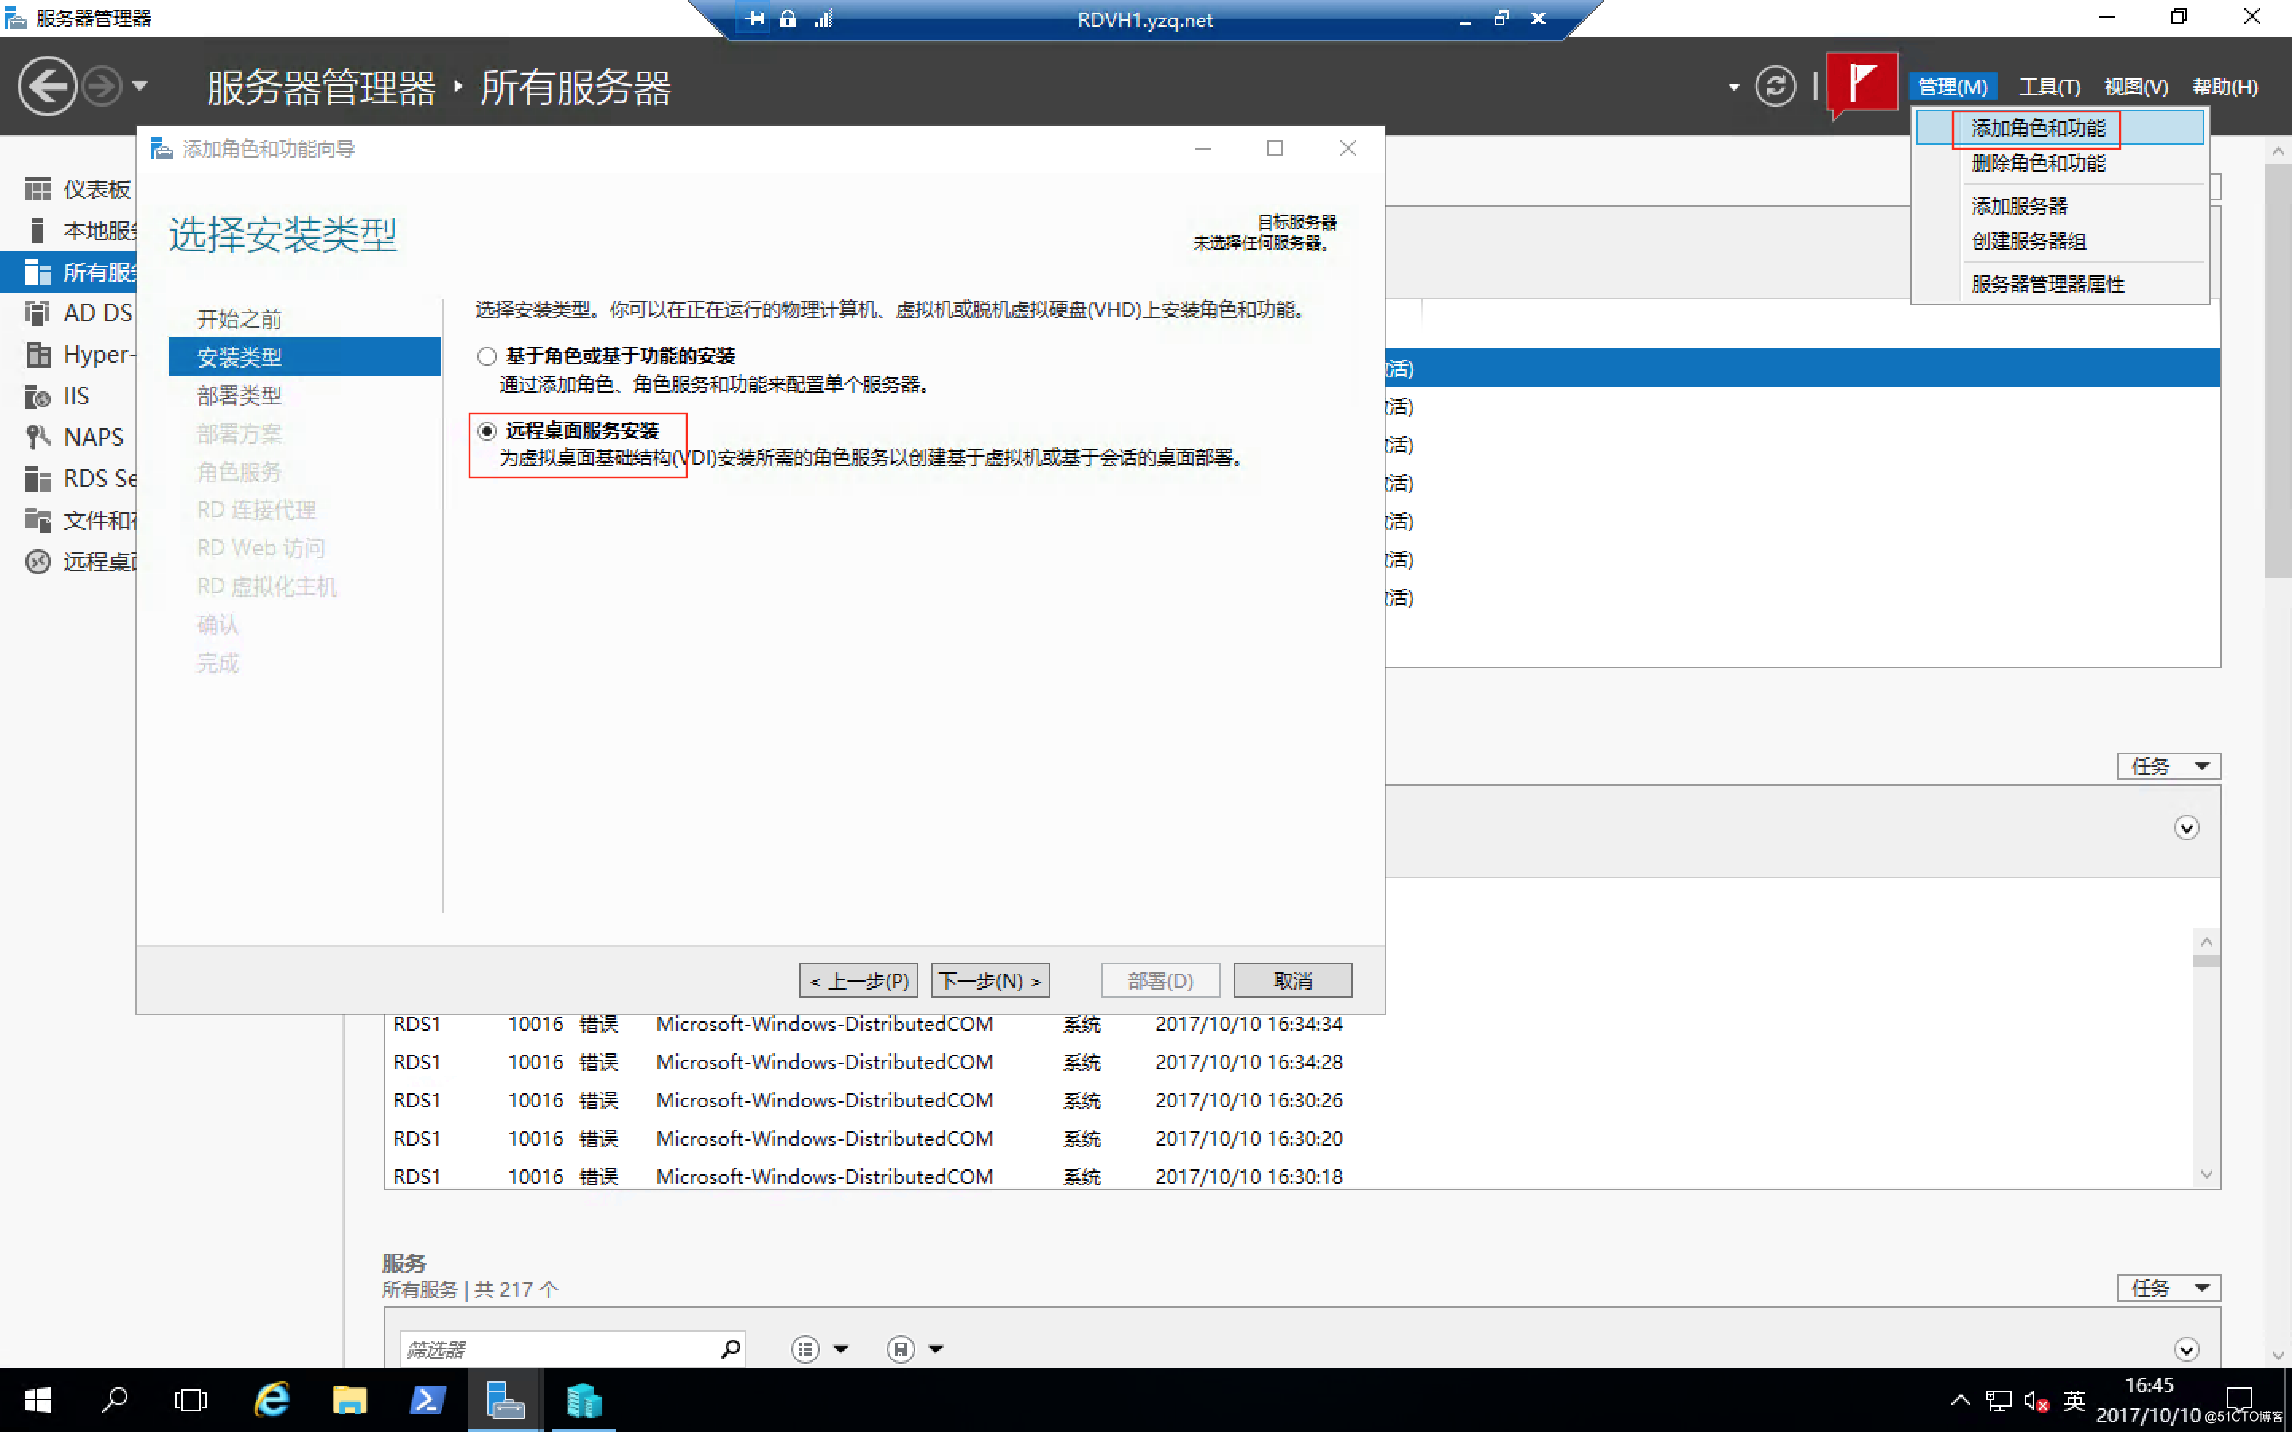The width and height of the screenshot is (2292, 1432).
Task: Click the pin icon on RDP connection bar
Action: coord(754,18)
